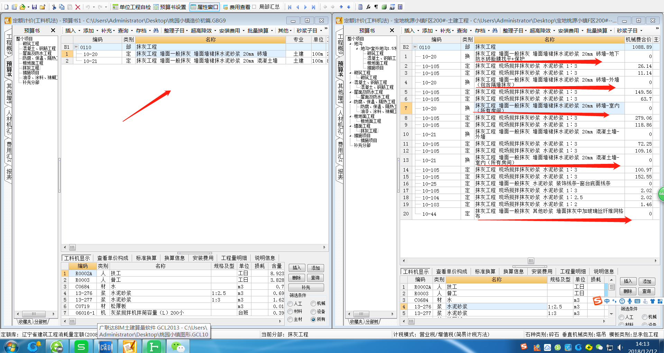Open dropdown arrow next to open-file icon
Viewport: 664px width, 353px height.
coord(28,7)
